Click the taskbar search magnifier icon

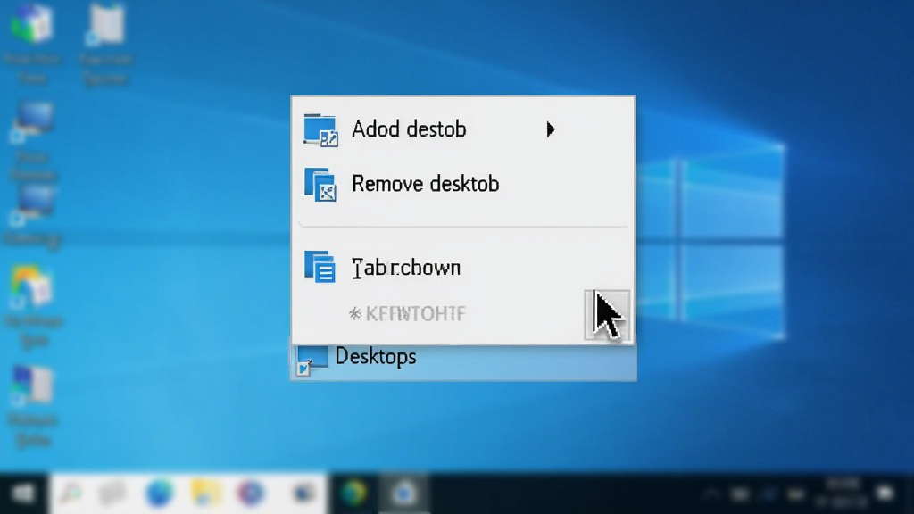click(x=71, y=493)
